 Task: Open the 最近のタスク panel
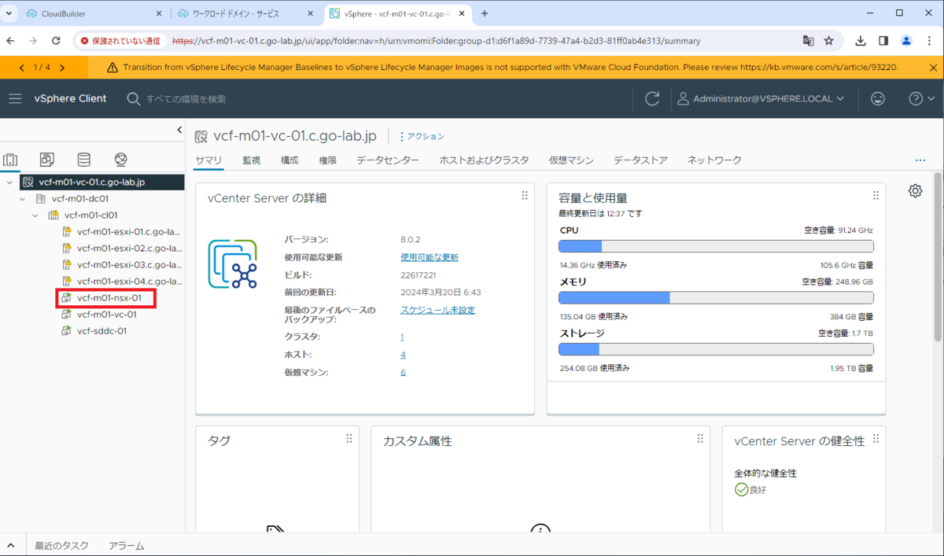pos(61,545)
